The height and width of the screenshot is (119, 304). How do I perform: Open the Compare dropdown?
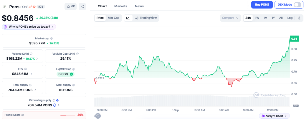click(230, 18)
